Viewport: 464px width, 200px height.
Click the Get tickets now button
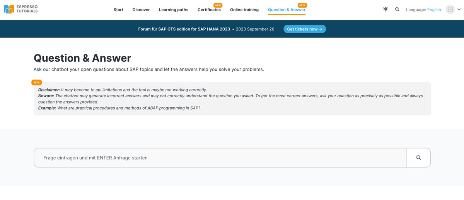coord(305,29)
